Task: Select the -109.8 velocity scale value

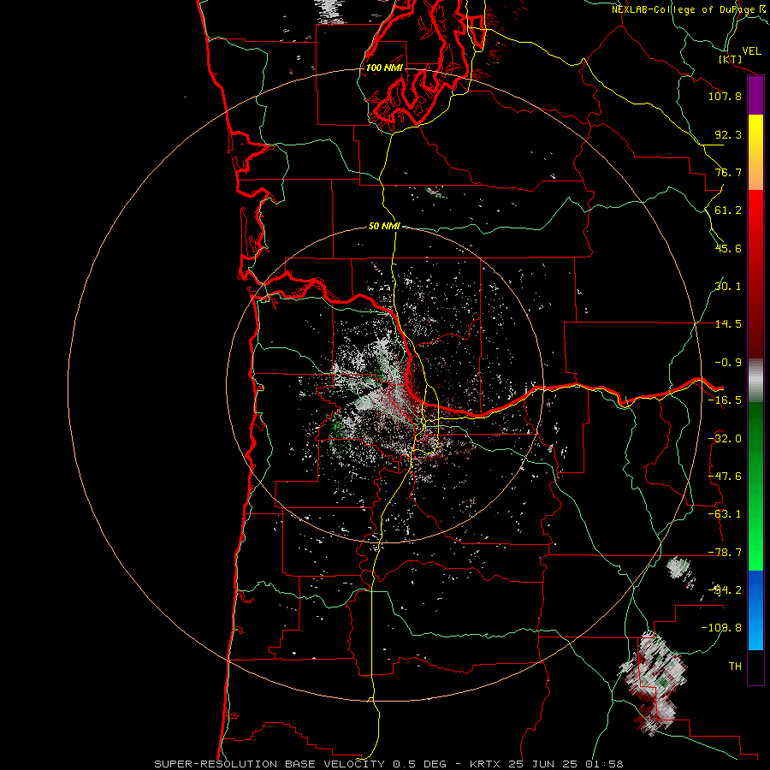Action: click(x=721, y=628)
